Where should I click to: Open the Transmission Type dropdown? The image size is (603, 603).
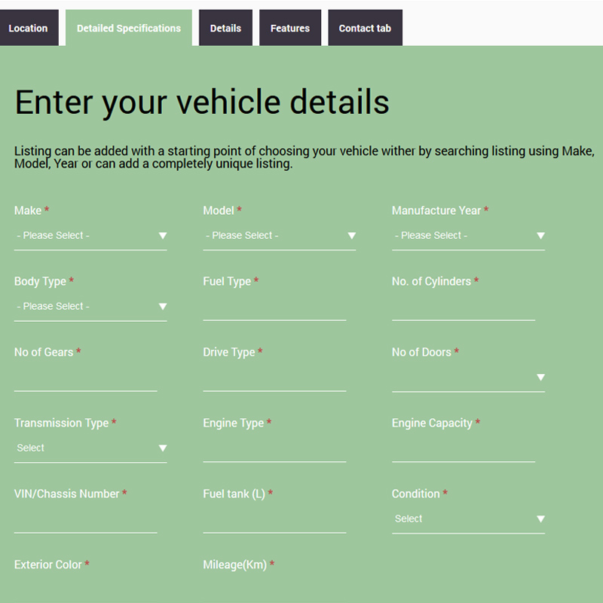(90, 448)
